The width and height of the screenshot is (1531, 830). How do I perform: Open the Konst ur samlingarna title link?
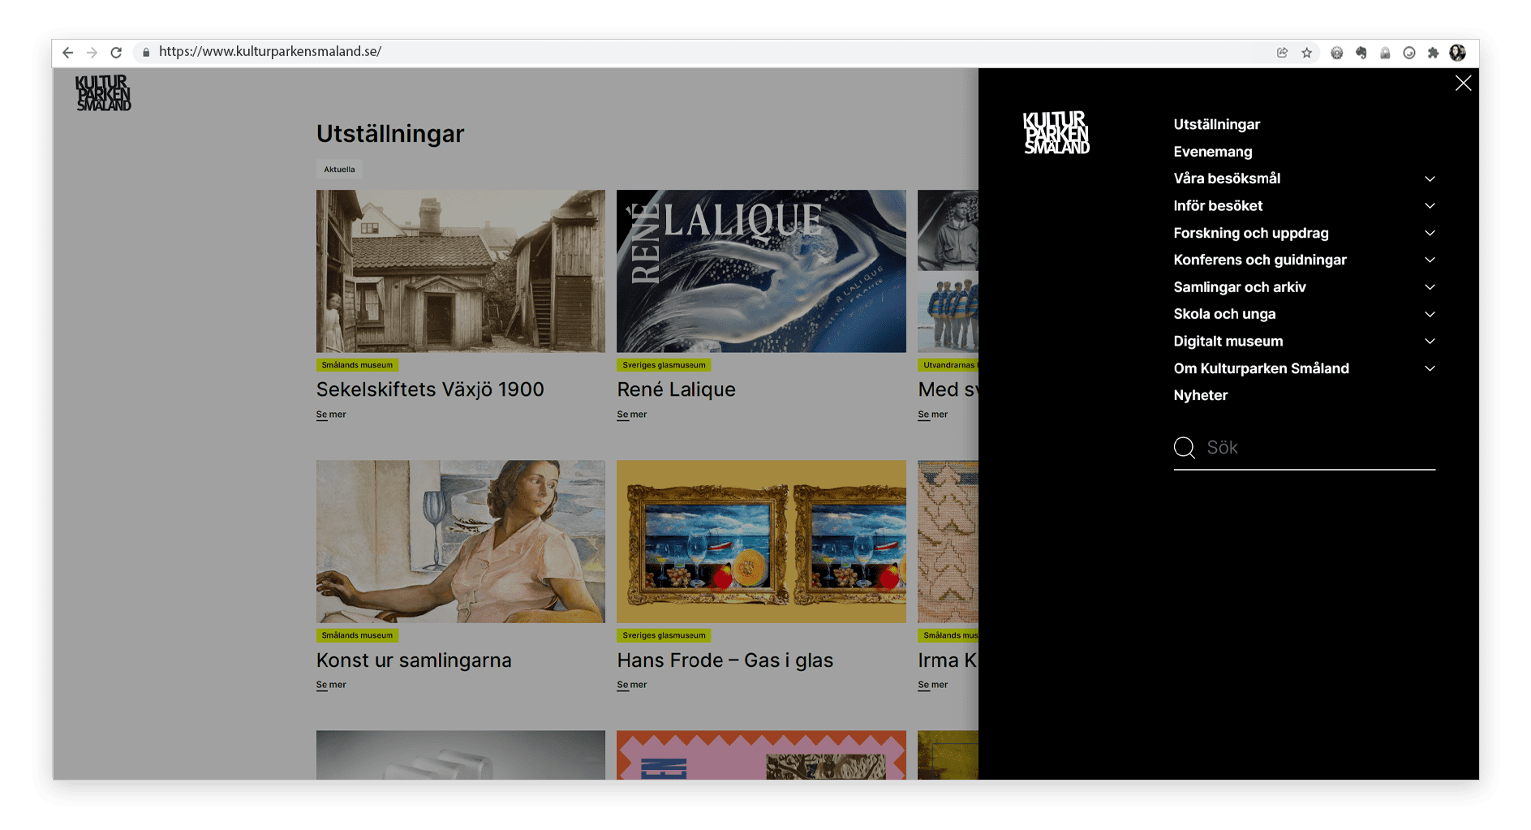point(414,660)
